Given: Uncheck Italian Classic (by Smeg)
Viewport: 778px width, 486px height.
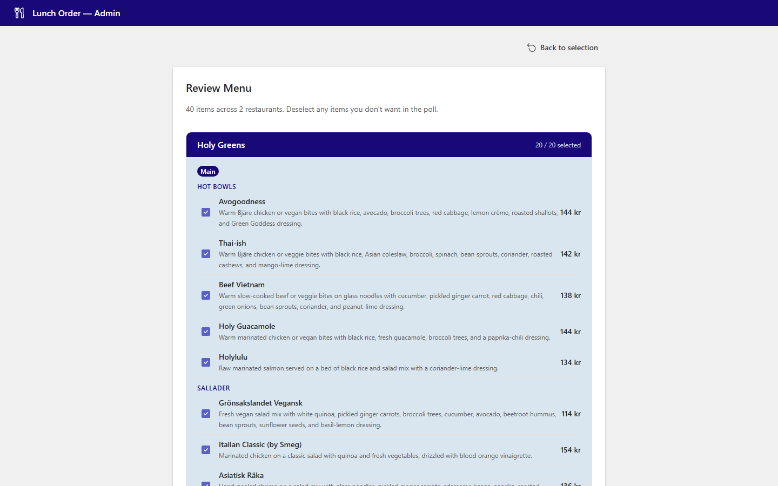Looking at the screenshot, I should 206,450.
